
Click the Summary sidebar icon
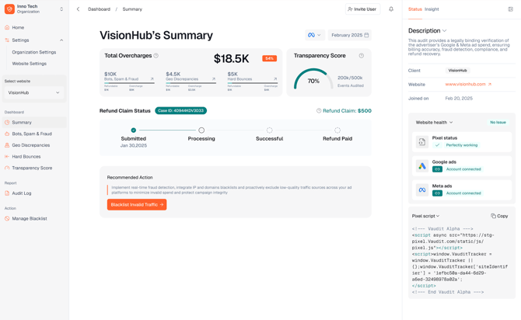[x=7, y=123]
